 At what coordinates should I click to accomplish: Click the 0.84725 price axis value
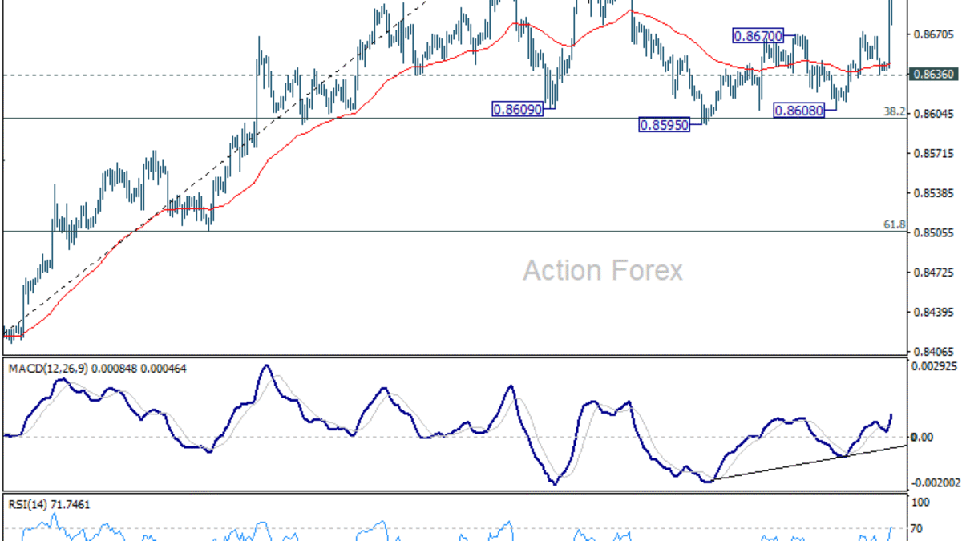(x=932, y=273)
